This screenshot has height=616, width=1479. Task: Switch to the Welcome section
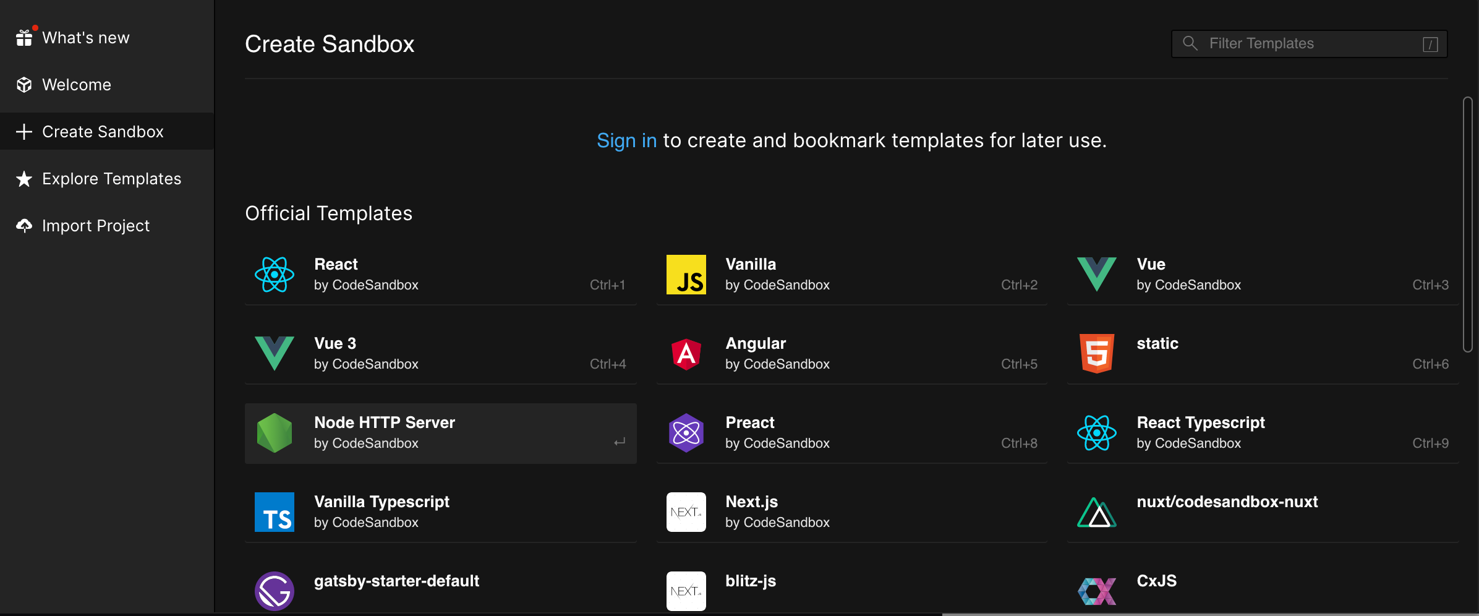click(x=76, y=84)
